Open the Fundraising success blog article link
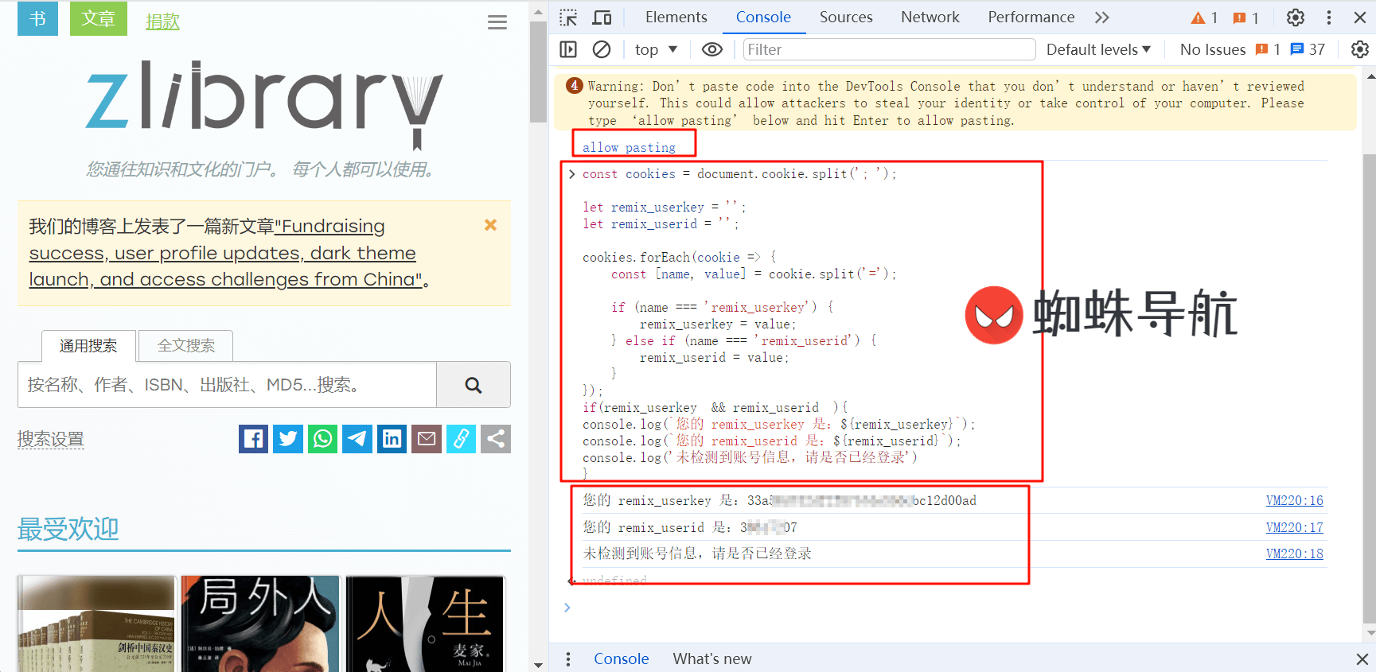This screenshot has height=672, width=1376. pyautogui.click(x=226, y=253)
